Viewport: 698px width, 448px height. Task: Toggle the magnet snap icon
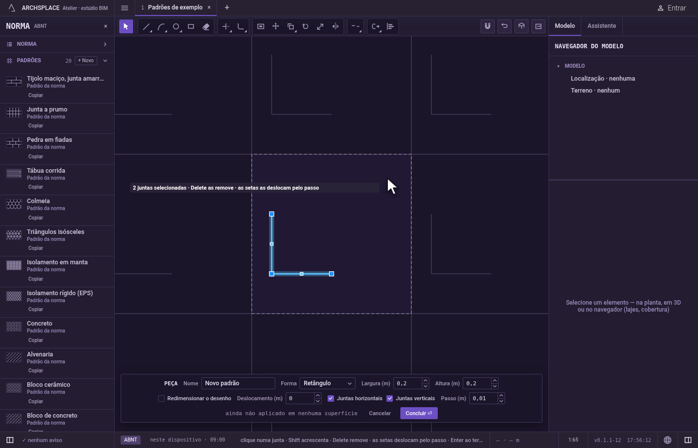click(488, 26)
